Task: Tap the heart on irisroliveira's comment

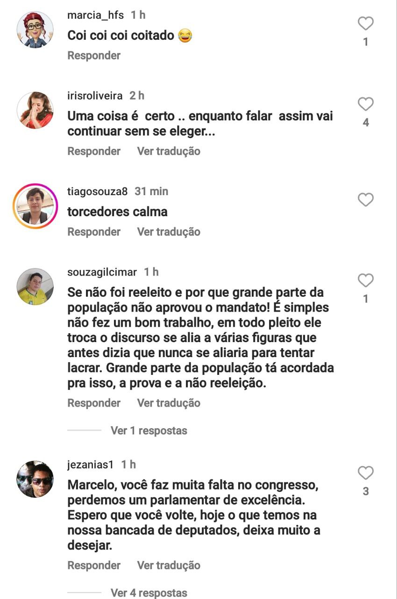Action: [366, 104]
